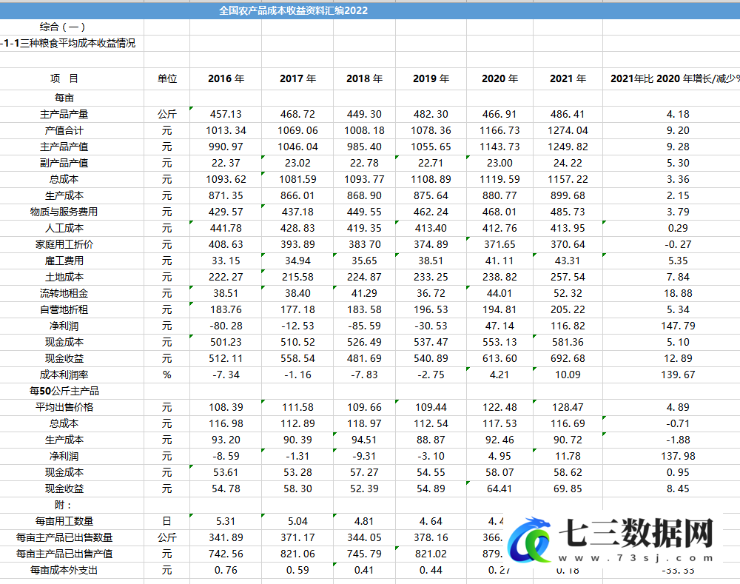Select the 2019 年 column header

[431, 79]
